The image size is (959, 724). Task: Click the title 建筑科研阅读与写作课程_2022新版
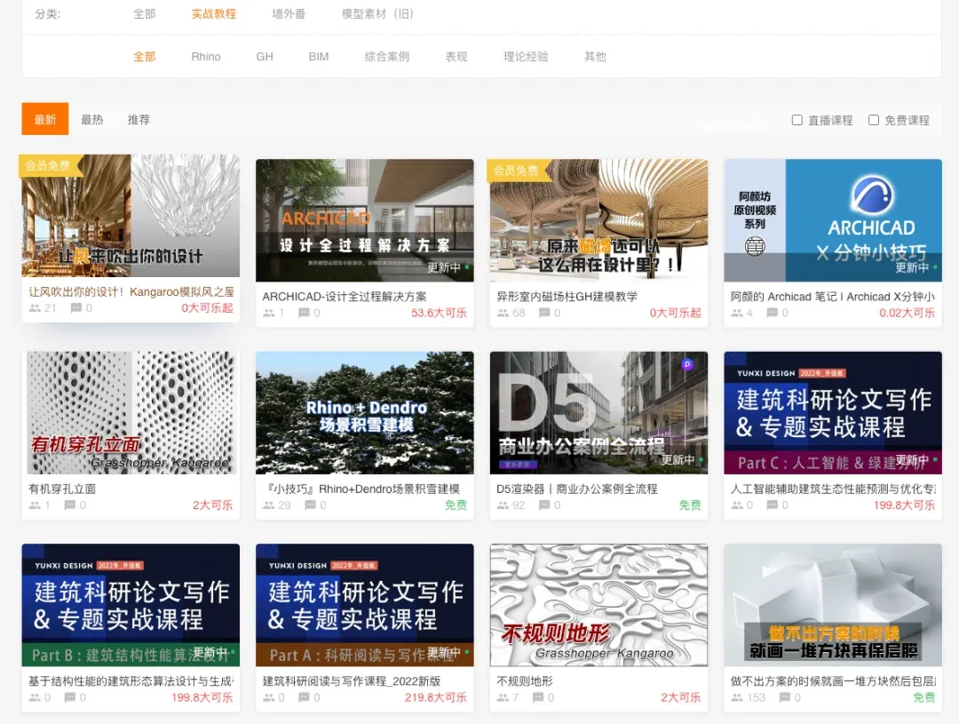(x=352, y=680)
